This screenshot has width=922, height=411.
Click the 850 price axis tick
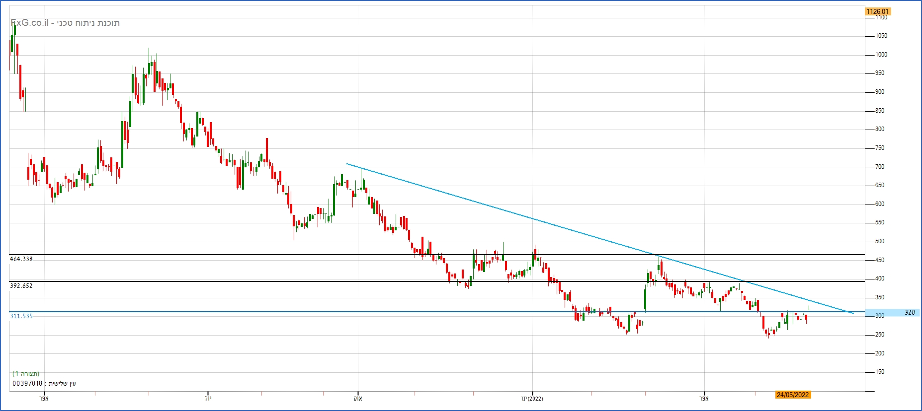[880, 111]
